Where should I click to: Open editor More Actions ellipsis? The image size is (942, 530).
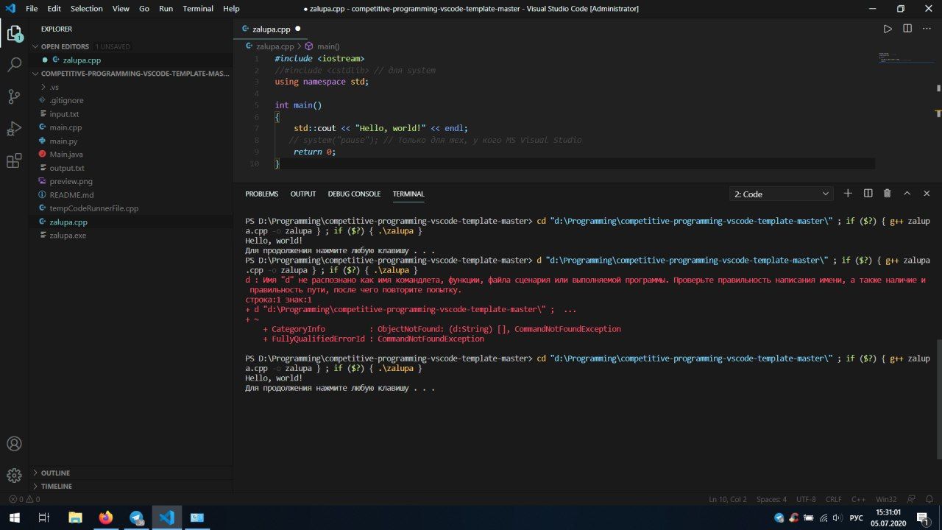click(927, 29)
